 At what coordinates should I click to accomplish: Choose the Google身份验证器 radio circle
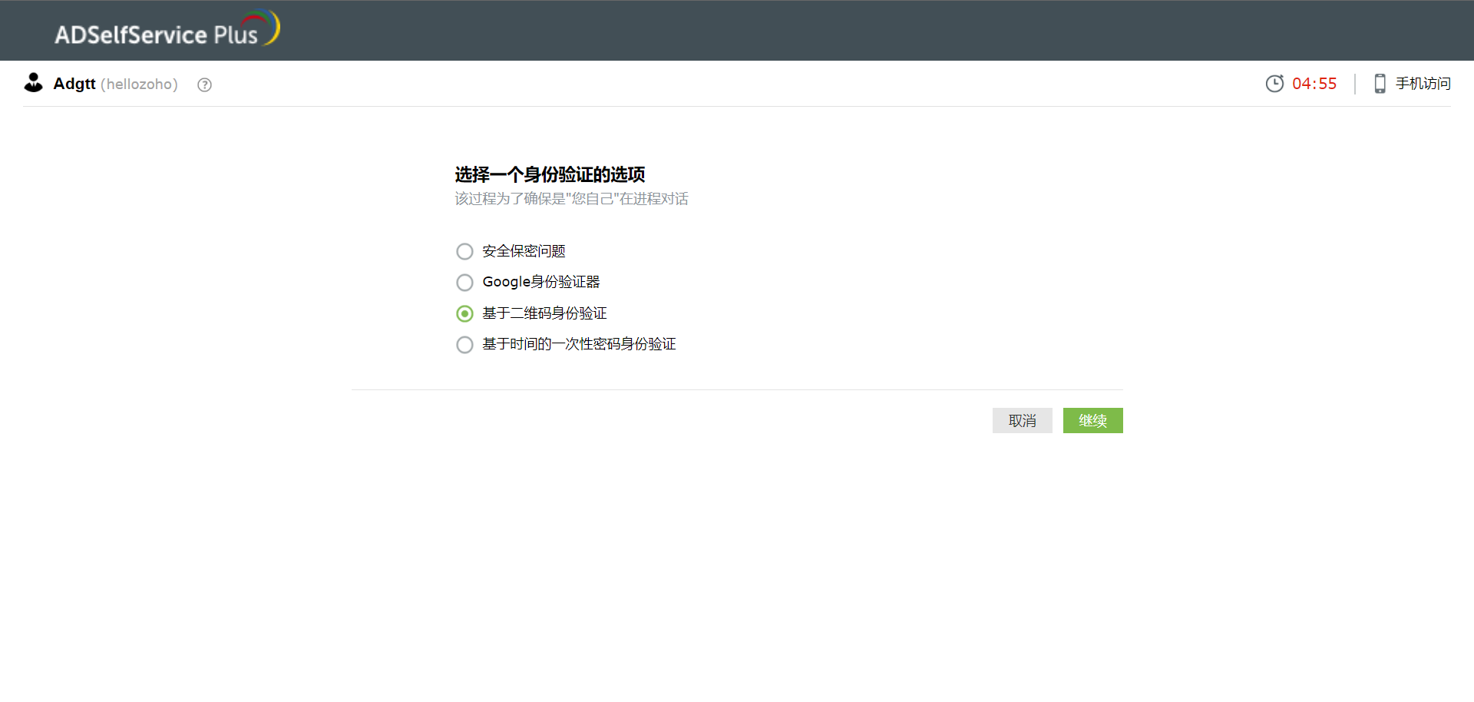(x=464, y=283)
